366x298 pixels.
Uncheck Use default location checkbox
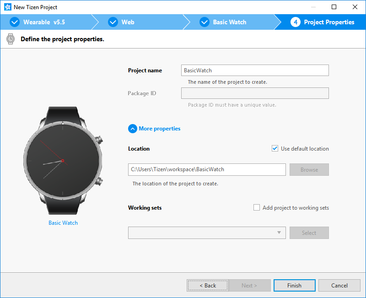tap(275, 149)
